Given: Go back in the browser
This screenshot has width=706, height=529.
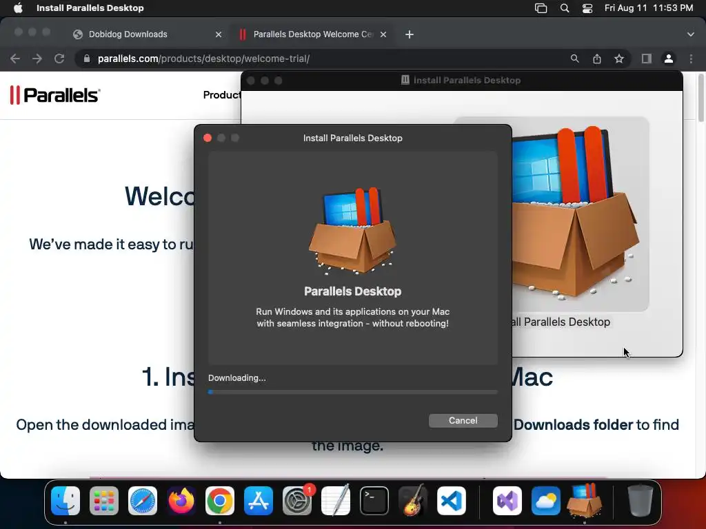Looking at the screenshot, I should pyautogui.click(x=15, y=59).
